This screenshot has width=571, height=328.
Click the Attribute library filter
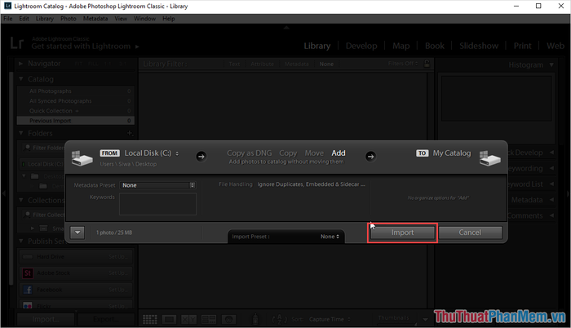(x=262, y=64)
